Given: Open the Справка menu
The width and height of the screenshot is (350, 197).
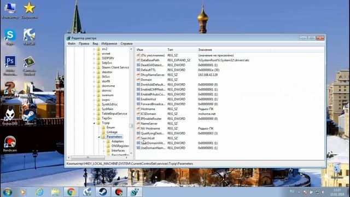Looking at the screenshot, I should tap(126, 44).
